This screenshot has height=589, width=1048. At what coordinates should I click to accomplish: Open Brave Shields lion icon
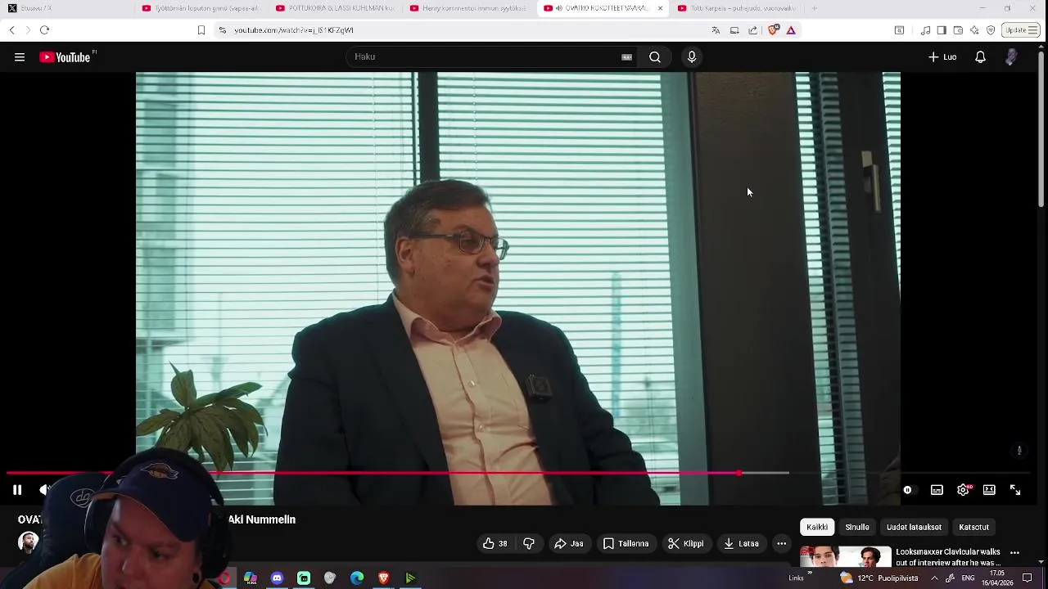click(773, 30)
